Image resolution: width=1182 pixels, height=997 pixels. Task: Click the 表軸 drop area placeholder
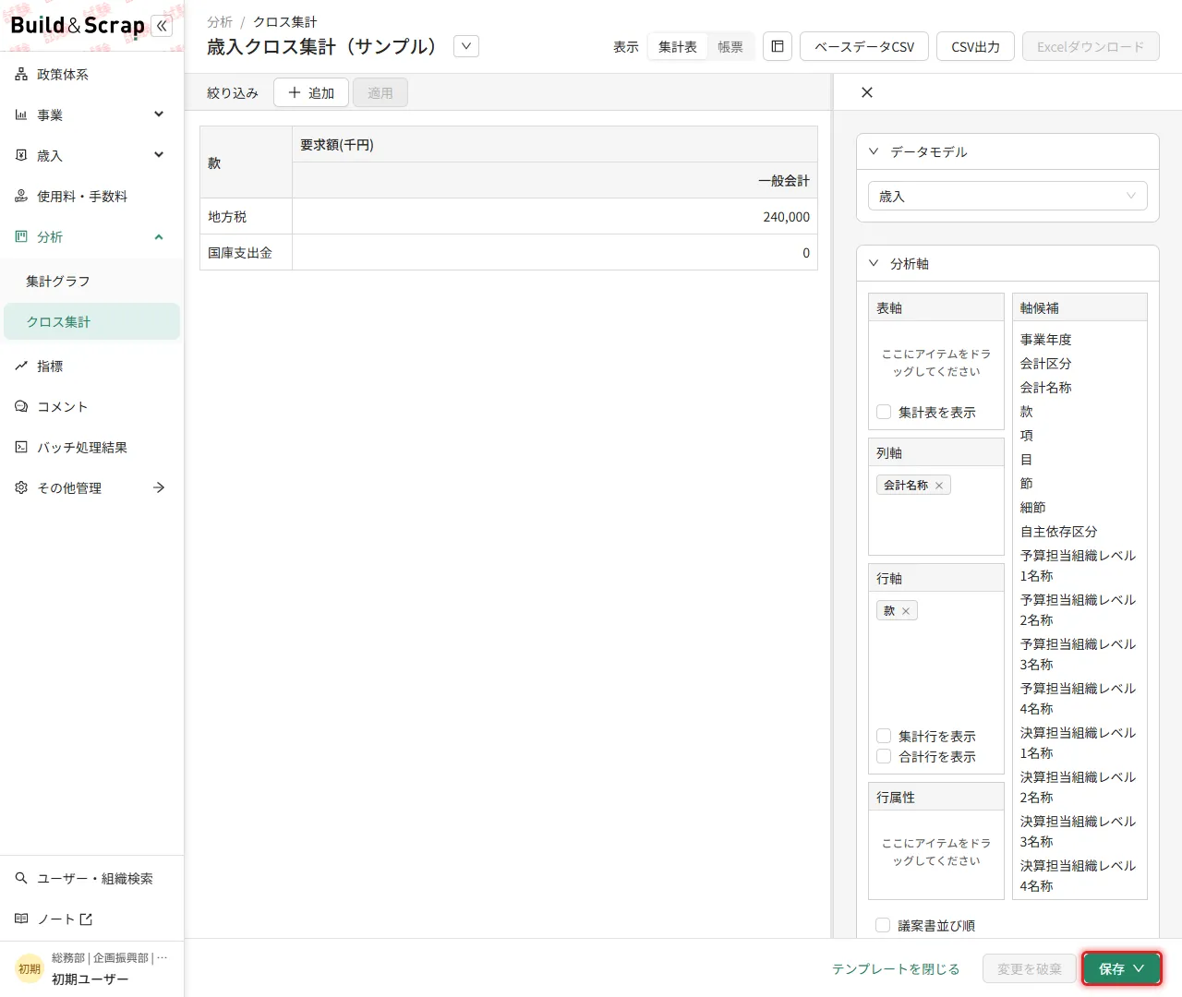tap(936, 363)
